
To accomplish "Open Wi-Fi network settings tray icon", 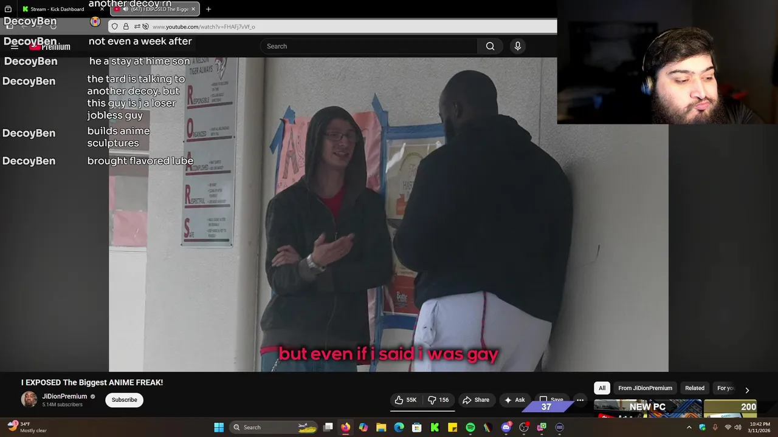I will [x=728, y=427].
